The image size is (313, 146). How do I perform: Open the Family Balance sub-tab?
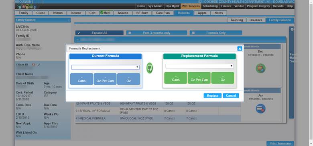pos(280,20)
